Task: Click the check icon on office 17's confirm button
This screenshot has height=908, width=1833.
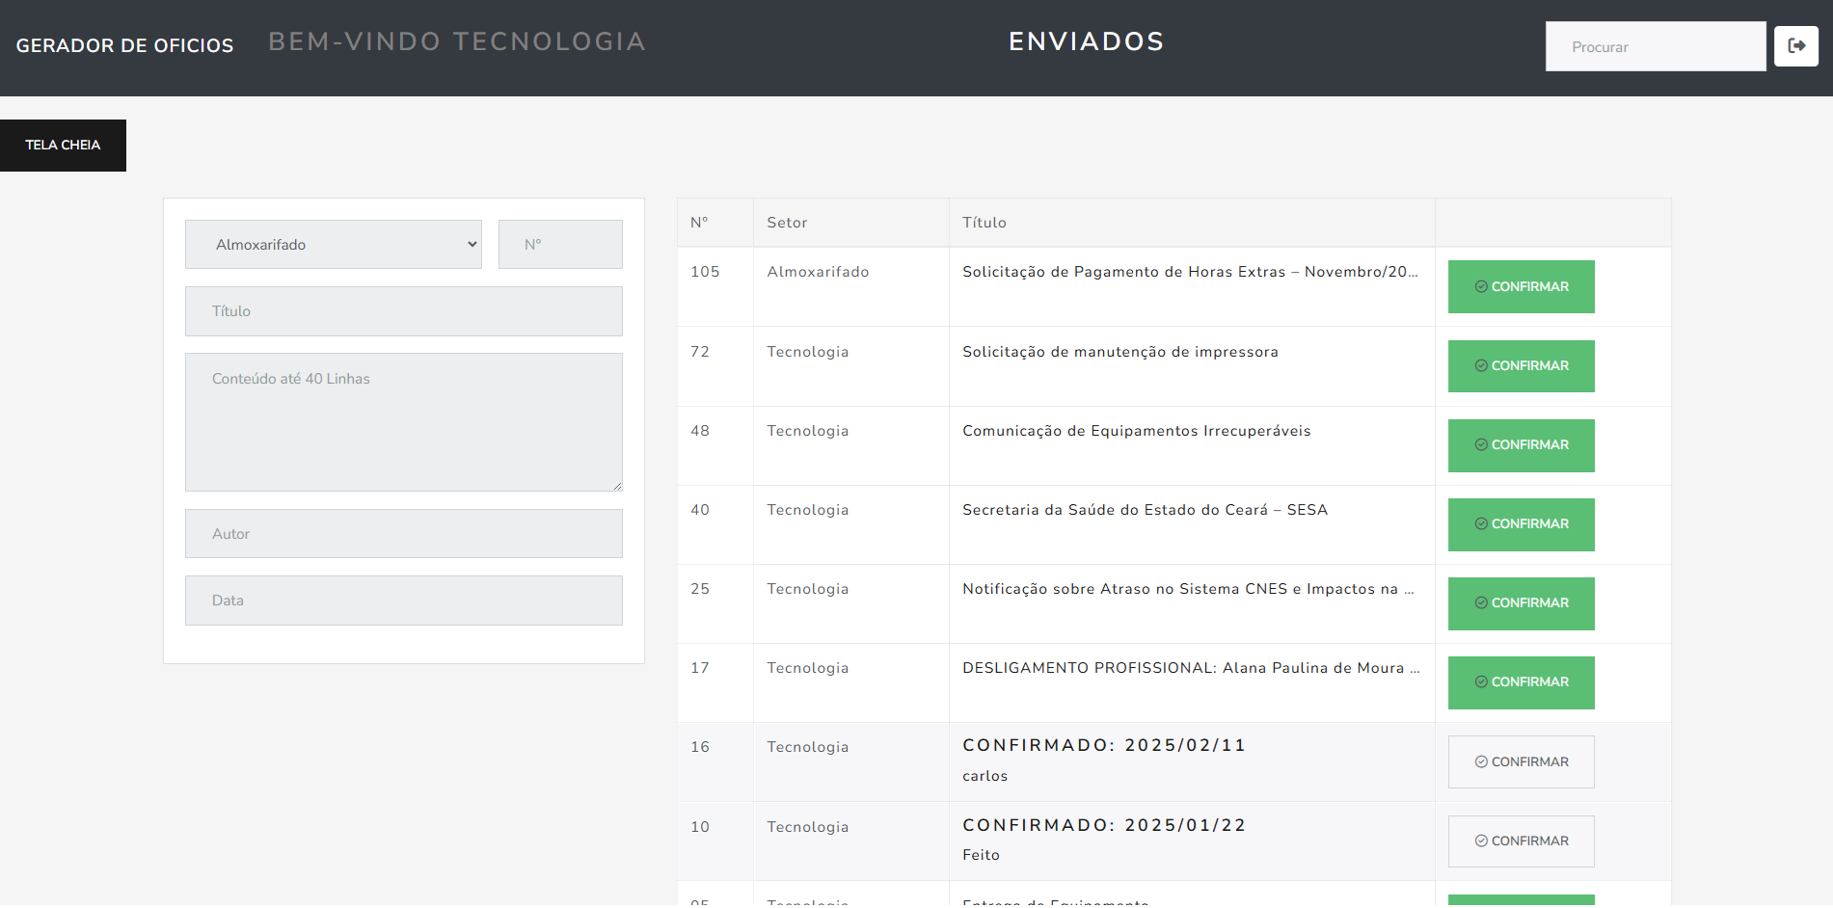Action: coord(1481,681)
